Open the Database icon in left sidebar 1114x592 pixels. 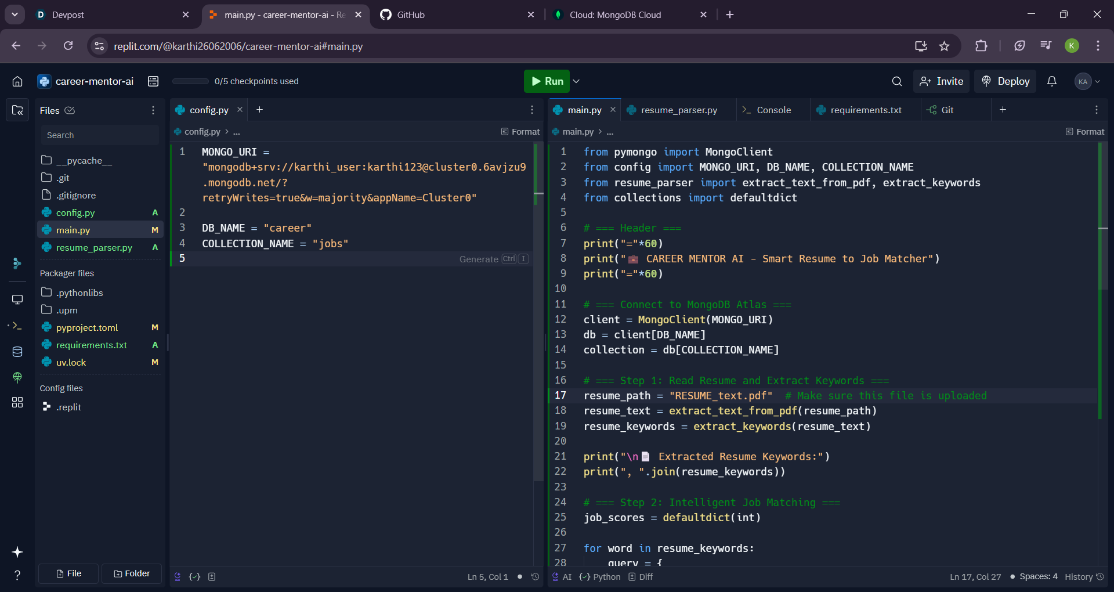click(17, 351)
